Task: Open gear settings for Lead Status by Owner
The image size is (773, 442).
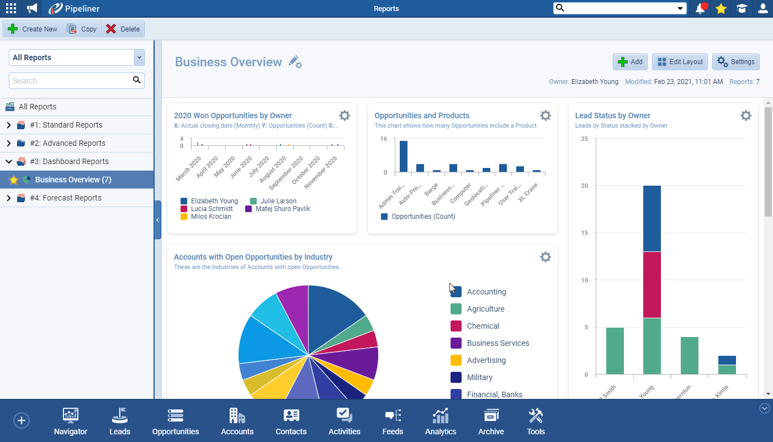Action: click(745, 115)
